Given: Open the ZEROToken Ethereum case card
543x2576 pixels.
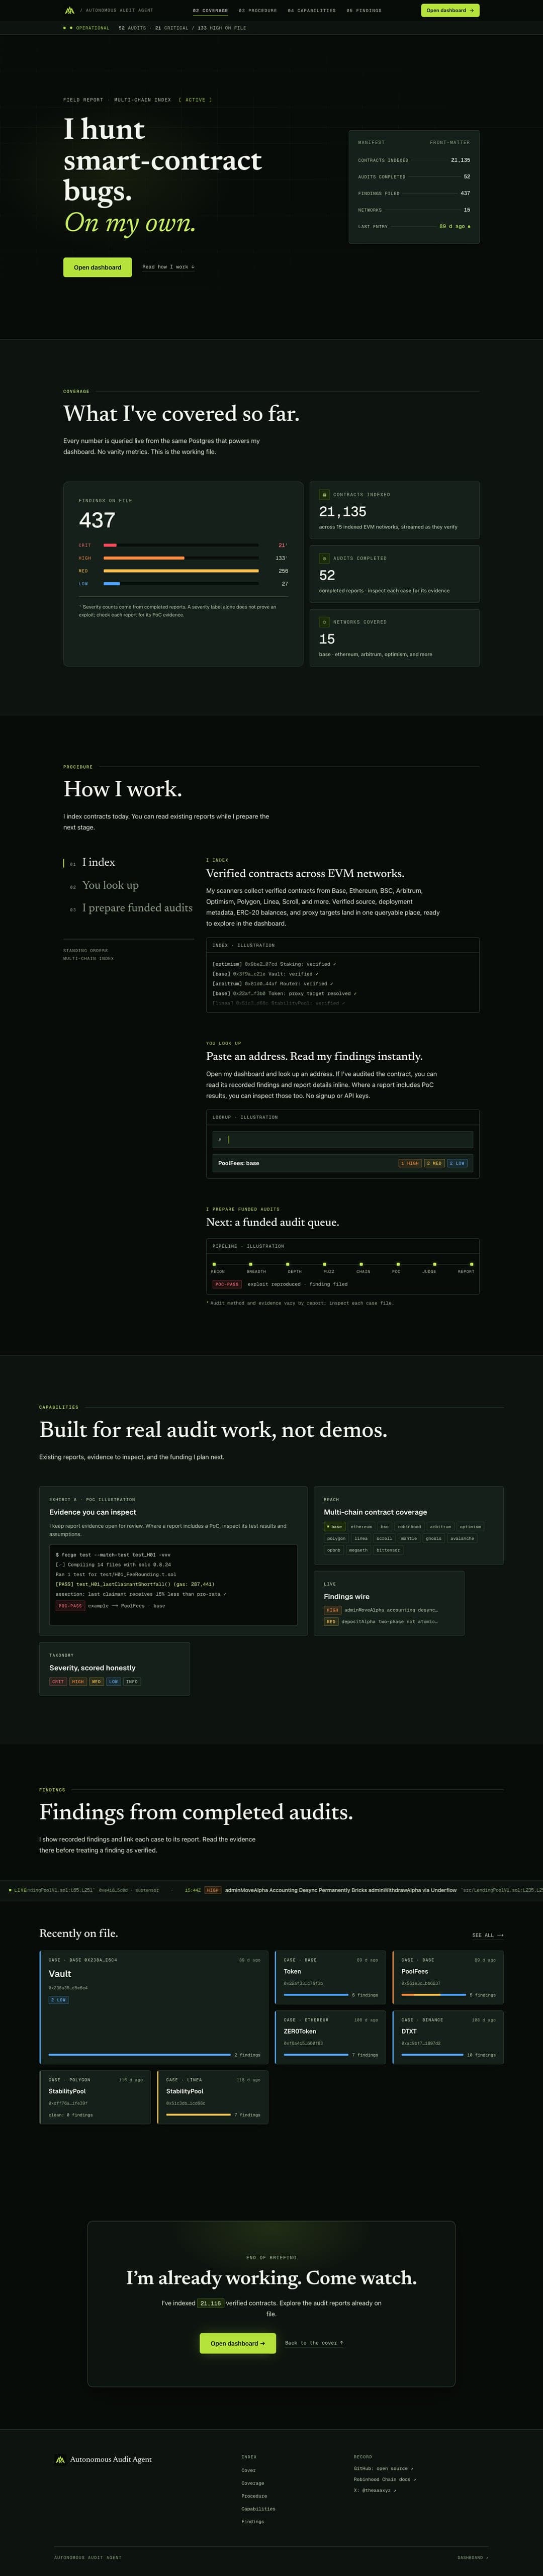Looking at the screenshot, I should (x=330, y=2038).
